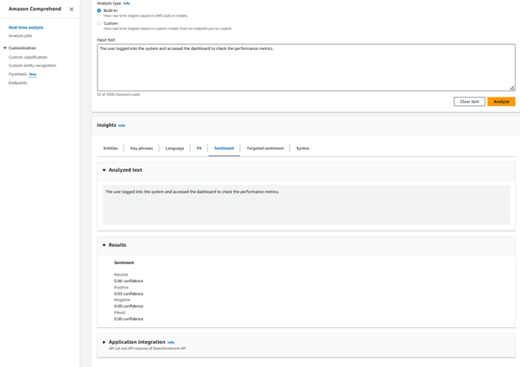Click the 'Negative' sentiment label
This screenshot has width=520, height=367.
(x=123, y=300)
